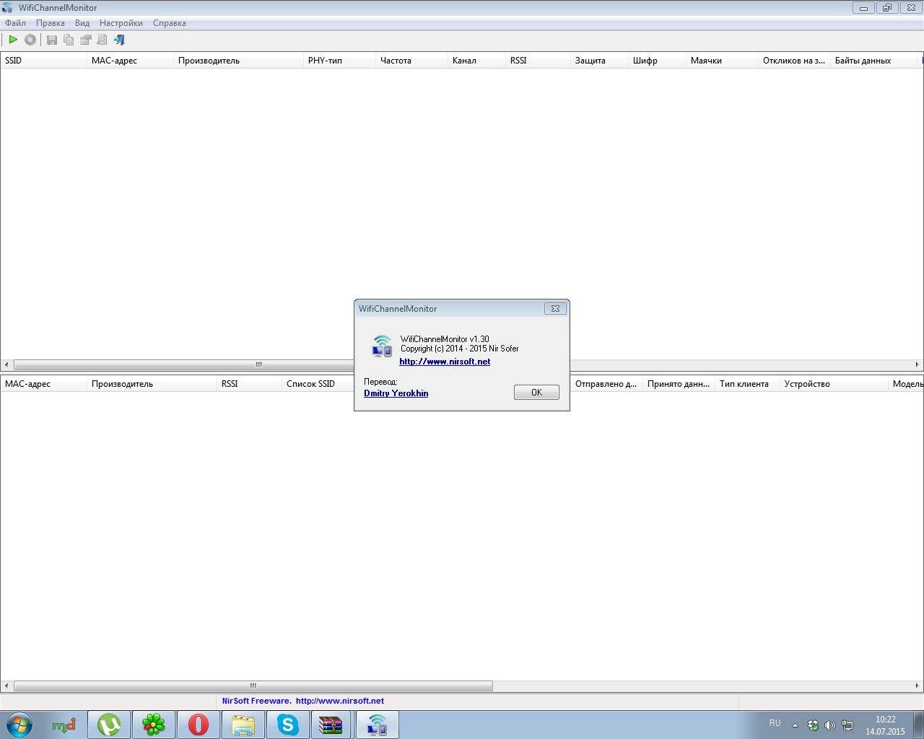This screenshot has width=924, height=739.
Task: Sort upper table by SSID column
Action: [x=43, y=61]
